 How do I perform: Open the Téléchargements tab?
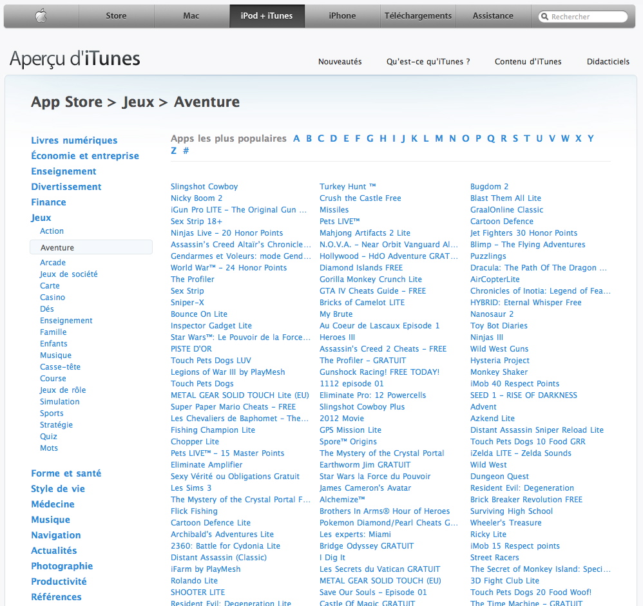click(x=418, y=16)
